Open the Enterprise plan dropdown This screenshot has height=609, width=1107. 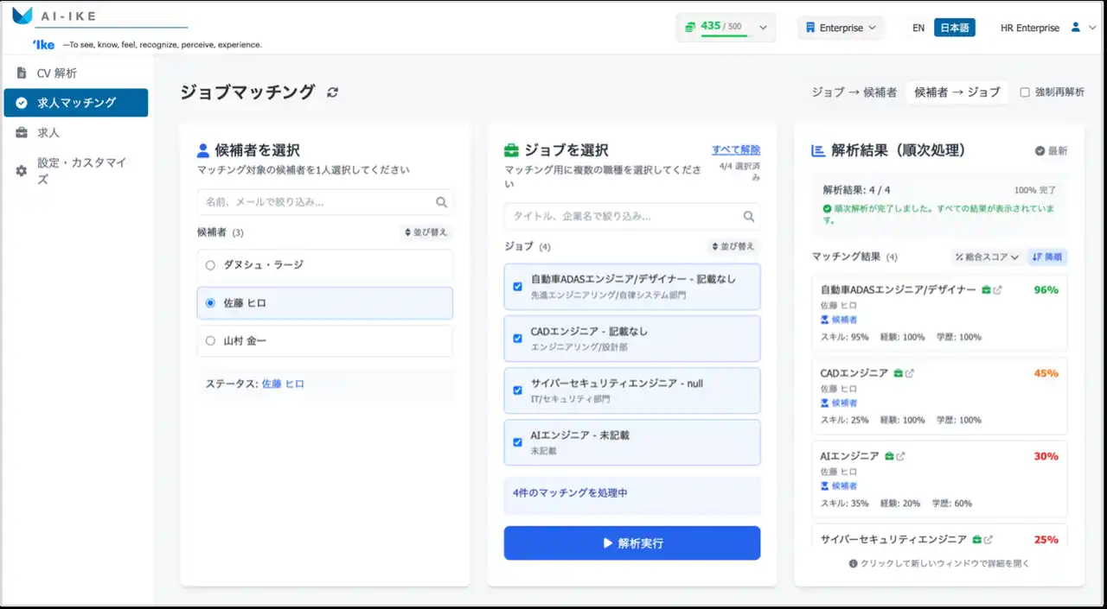coord(841,28)
